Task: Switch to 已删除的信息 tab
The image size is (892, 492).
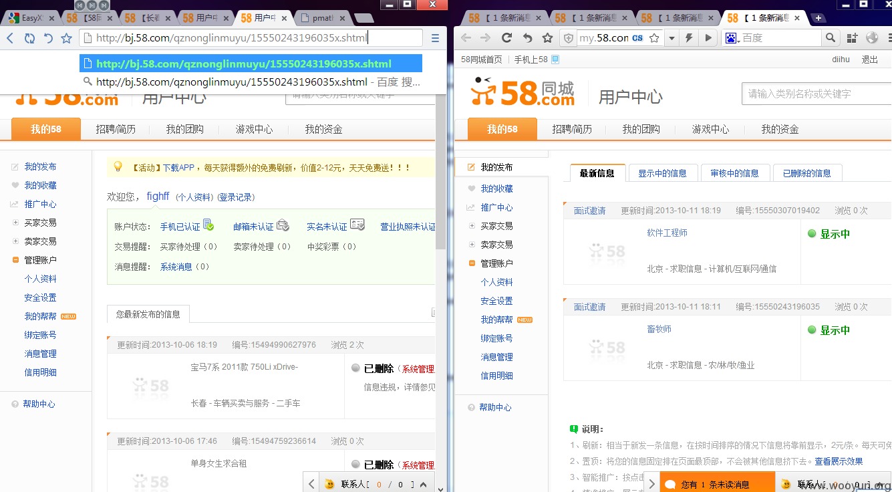Action: (807, 173)
